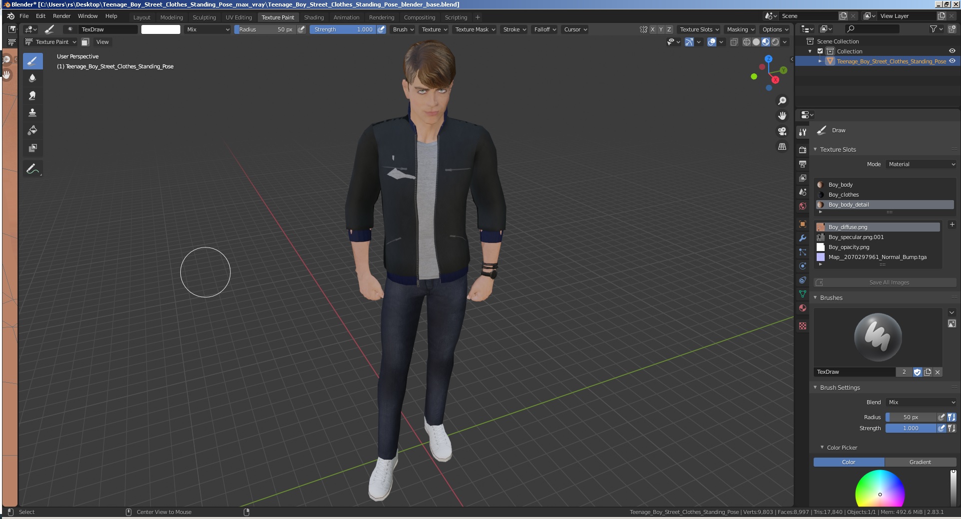Open the Output properties tab
Viewport: 961px width, 519px height.
coord(803,164)
